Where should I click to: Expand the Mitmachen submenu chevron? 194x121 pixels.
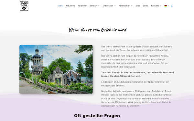pyautogui.click(x=132, y=6)
